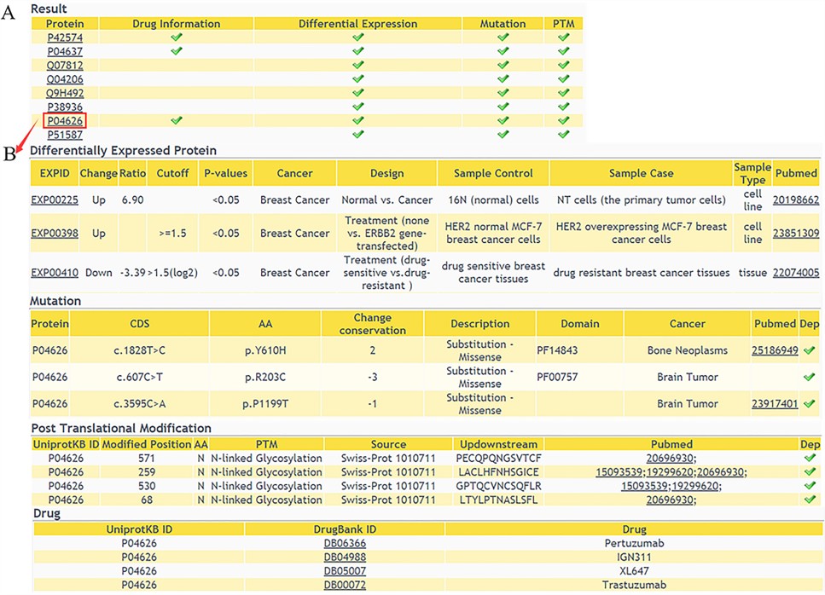Open protein link P04626 in Result table
This screenshot has height=595, width=825.
65,121
